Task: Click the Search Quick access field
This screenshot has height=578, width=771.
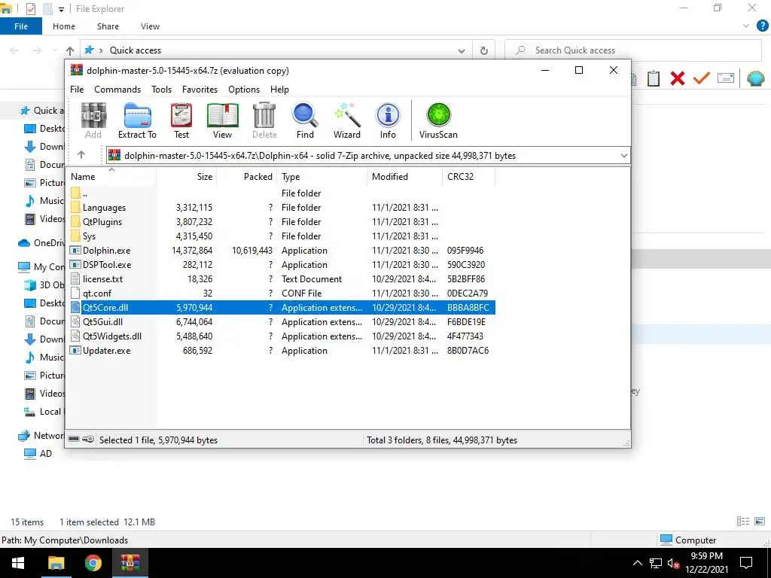Action: (x=632, y=50)
